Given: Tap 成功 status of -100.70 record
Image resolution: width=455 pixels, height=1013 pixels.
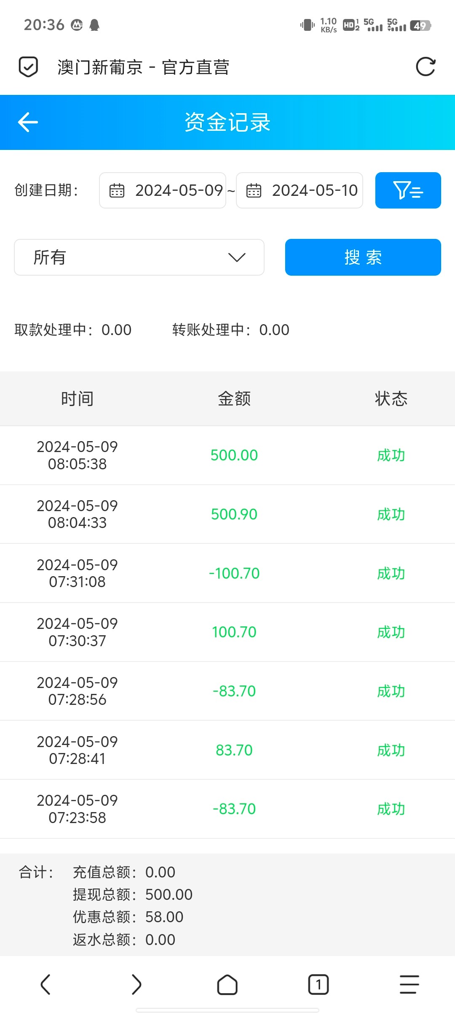Looking at the screenshot, I should (391, 573).
